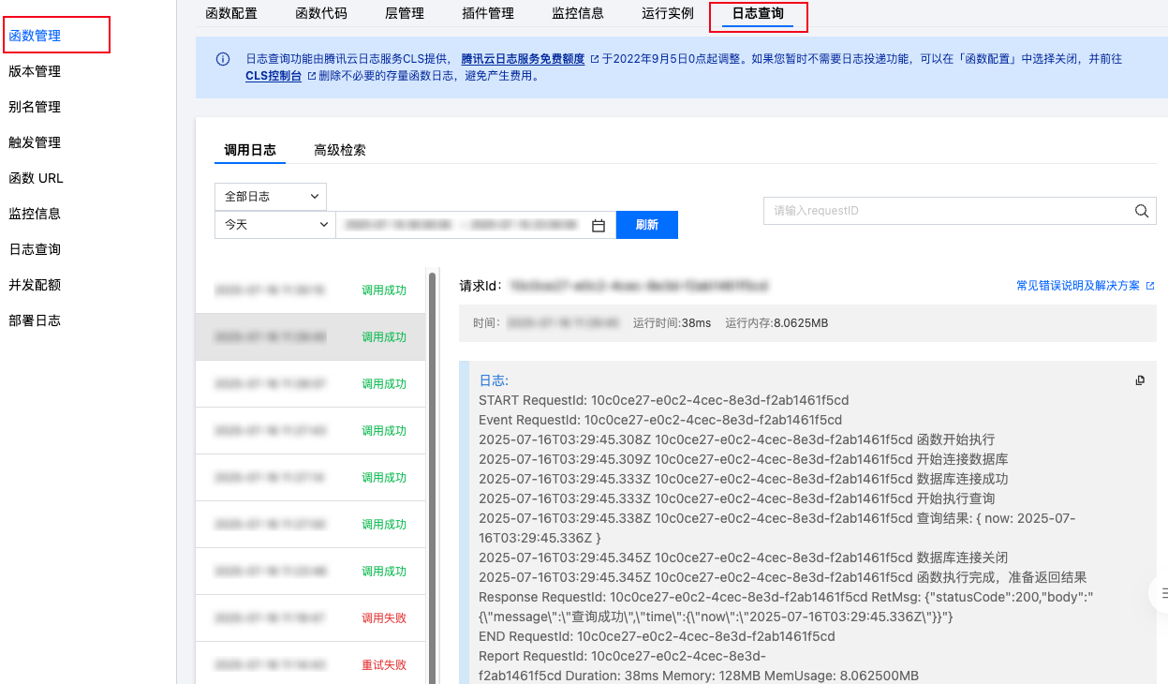Open the floating menu icon at right edge
Viewport: 1168px width, 684px height.
[1161, 592]
